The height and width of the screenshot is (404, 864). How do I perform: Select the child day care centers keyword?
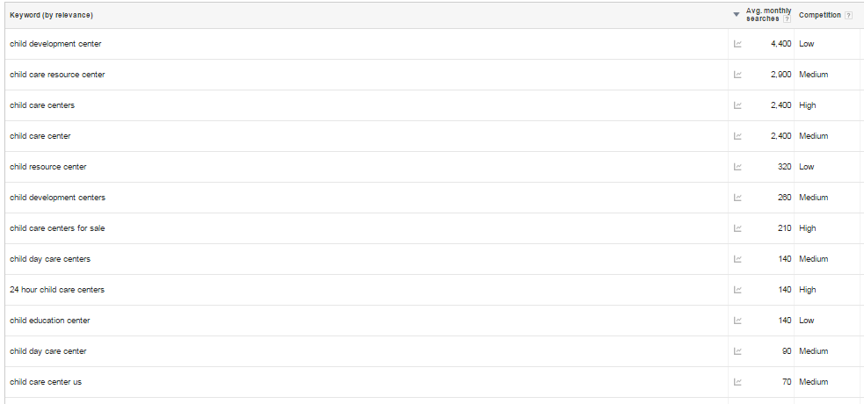tap(50, 259)
